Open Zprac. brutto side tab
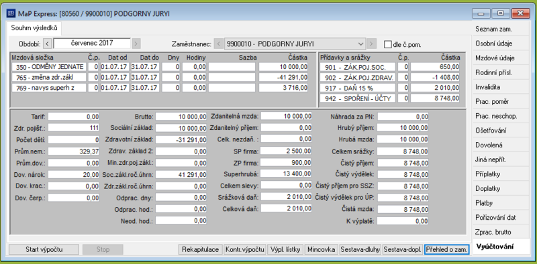 (501, 233)
